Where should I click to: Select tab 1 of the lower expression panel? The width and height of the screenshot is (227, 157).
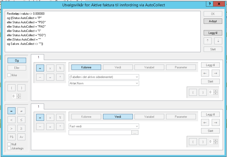[x=38, y=107]
